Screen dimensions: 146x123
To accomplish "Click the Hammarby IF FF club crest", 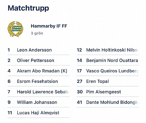I will (15, 29).
